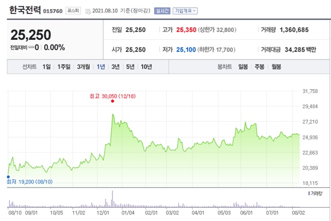Select the 10년 line chart tab
Viewport: 331px width, 221px height.
(146, 67)
